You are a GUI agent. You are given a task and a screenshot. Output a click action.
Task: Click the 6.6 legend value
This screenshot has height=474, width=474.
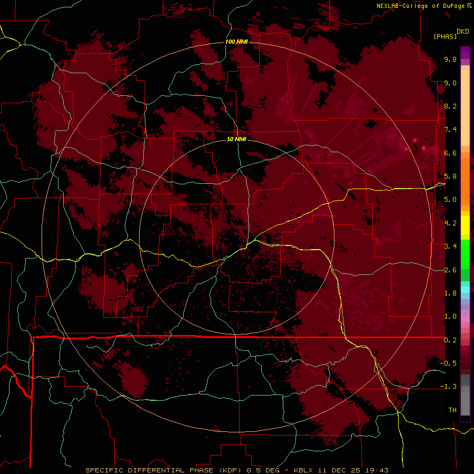coord(450,153)
